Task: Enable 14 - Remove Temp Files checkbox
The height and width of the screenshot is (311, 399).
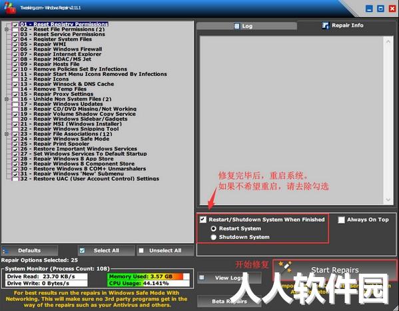Action: point(15,89)
